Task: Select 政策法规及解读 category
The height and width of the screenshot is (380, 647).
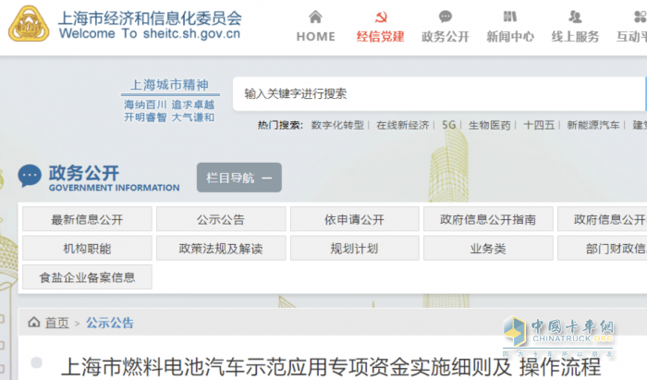Action: 220,249
